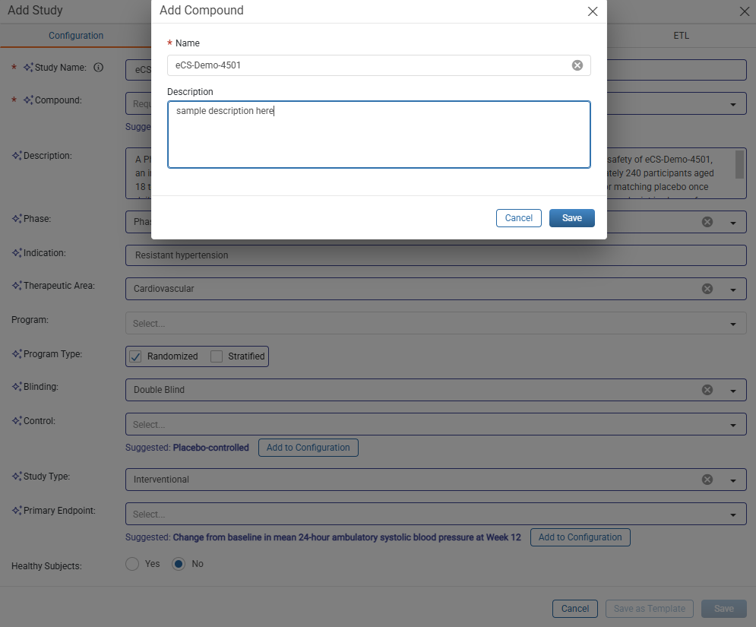Click the AI sparkle icon beside Indication
Viewport: 756px width, 627px height.
(17, 253)
